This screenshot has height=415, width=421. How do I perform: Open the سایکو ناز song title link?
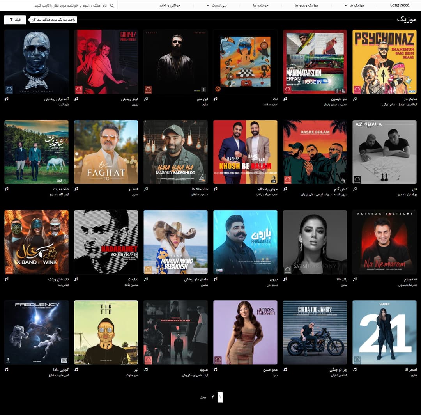(410, 99)
